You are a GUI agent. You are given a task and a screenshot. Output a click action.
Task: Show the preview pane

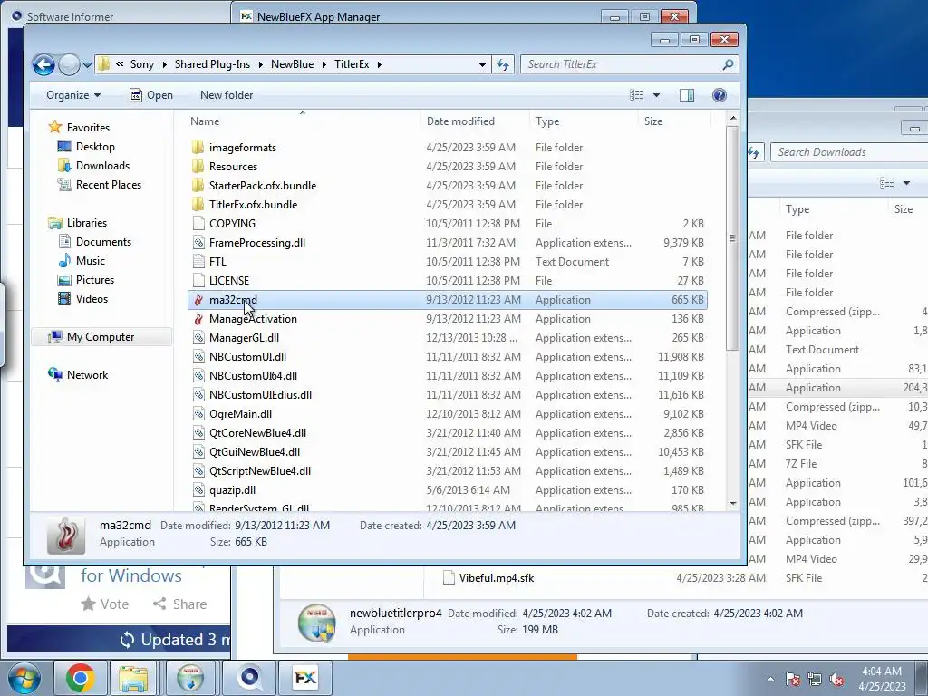687,95
